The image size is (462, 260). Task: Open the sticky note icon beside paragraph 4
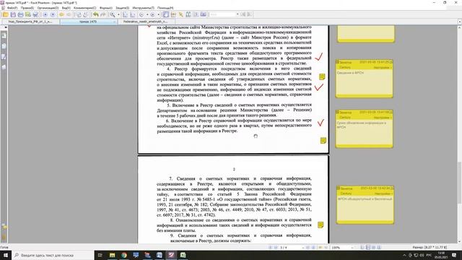[322, 77]
